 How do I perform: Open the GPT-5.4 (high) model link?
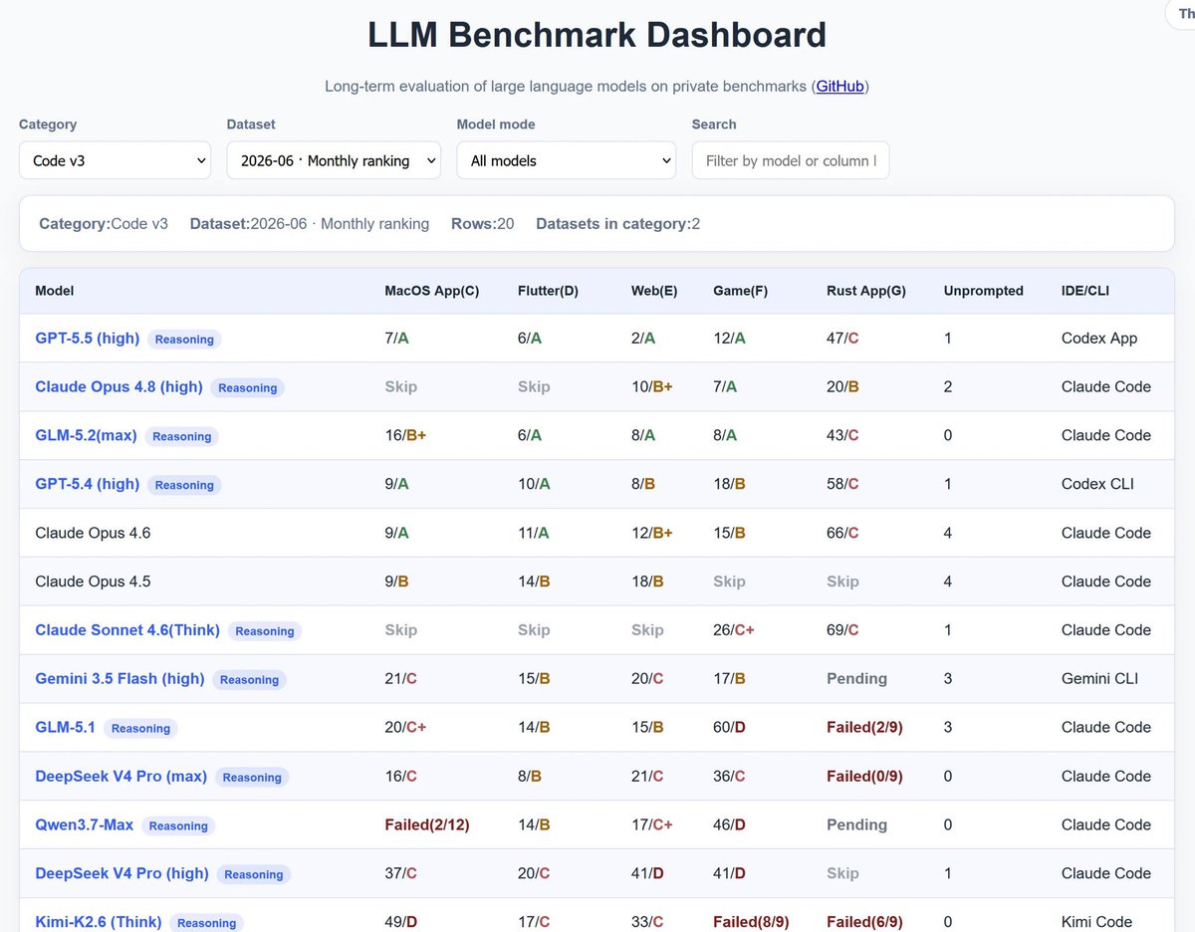[x=87, y=484]
